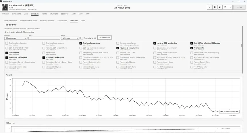Click the current date 28 MARCH 1880
Viewport: 247px width, 133px height.
pyautogui.click(x=122, y=8)
